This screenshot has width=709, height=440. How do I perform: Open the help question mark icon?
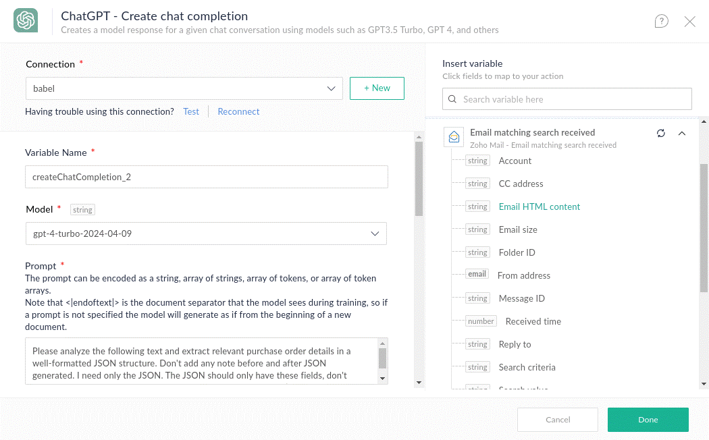pyautogui.click(x=661, y=22)
